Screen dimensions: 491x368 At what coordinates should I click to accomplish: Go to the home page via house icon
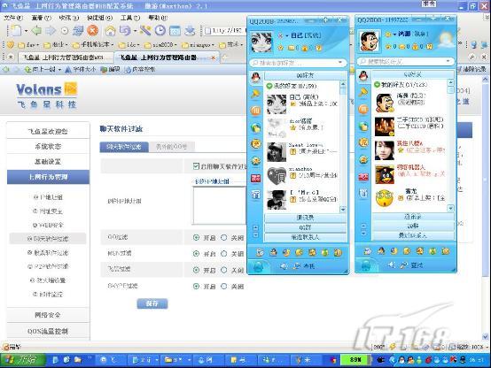point(110,31)
